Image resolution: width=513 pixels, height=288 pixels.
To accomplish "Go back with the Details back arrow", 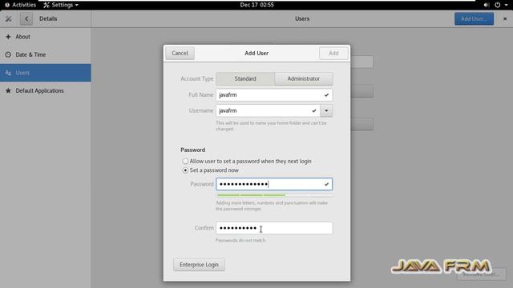I will coord(26,19).
